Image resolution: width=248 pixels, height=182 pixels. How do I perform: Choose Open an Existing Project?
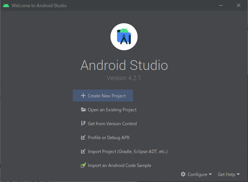[109, 109]
